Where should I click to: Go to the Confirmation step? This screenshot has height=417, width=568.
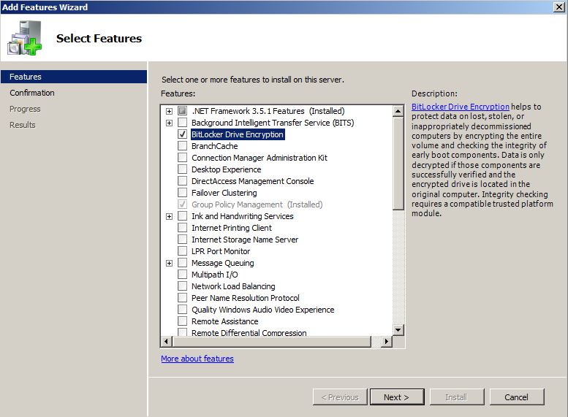coord(32,93)
